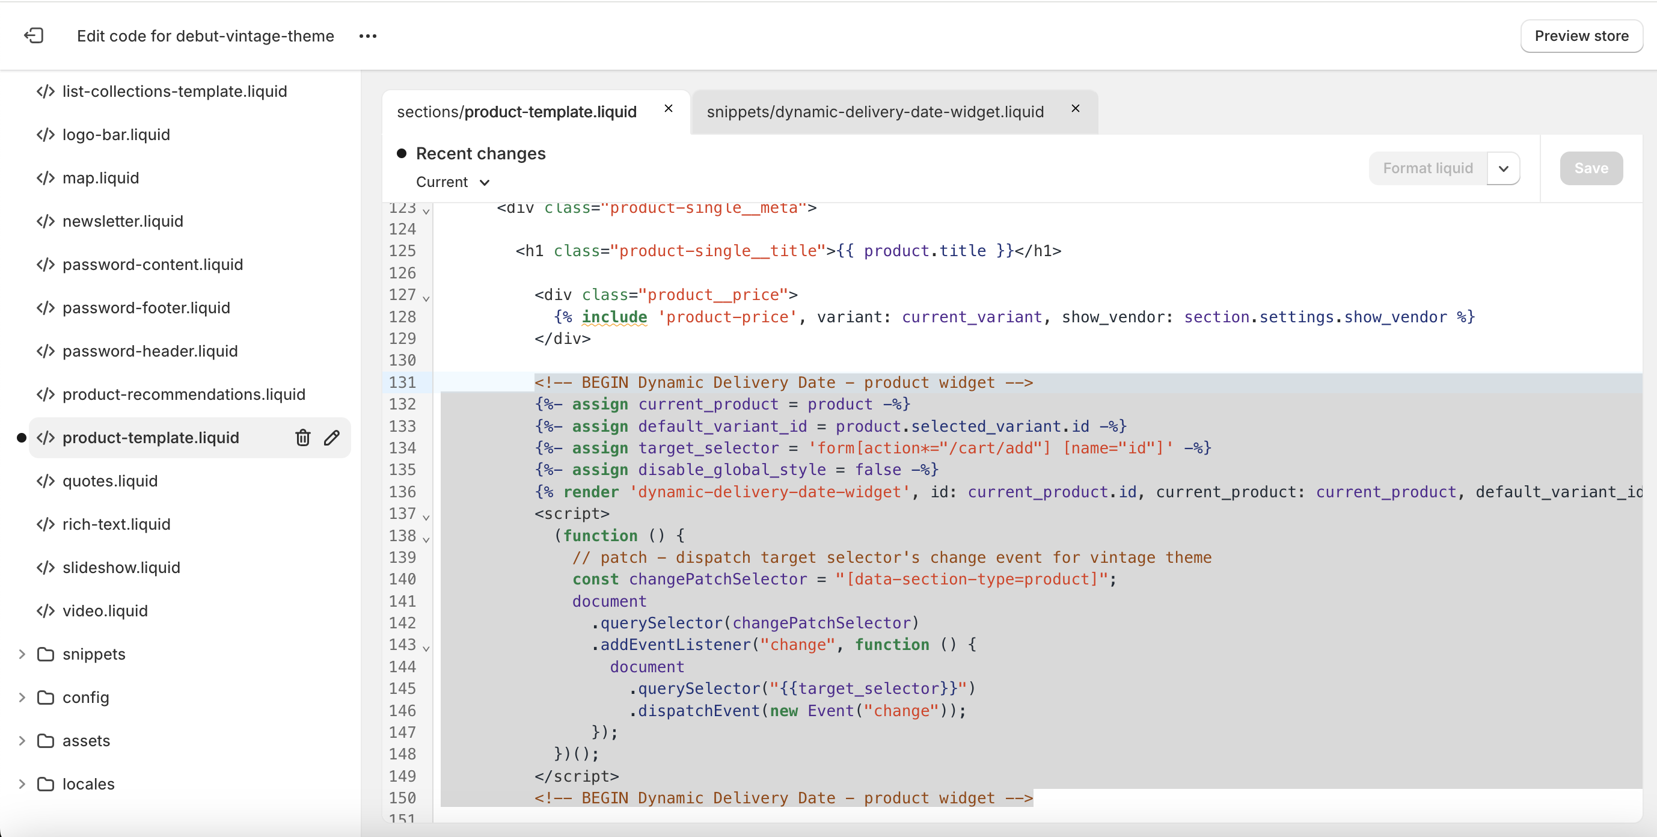Click line number 136 in the gutter
The image size is (1657, 837).
click(403, 491)
